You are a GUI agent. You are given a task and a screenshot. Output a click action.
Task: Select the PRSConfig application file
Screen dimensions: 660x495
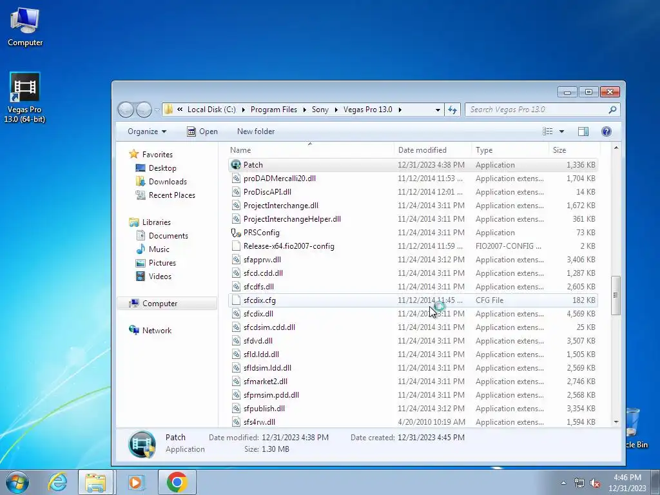412,233
